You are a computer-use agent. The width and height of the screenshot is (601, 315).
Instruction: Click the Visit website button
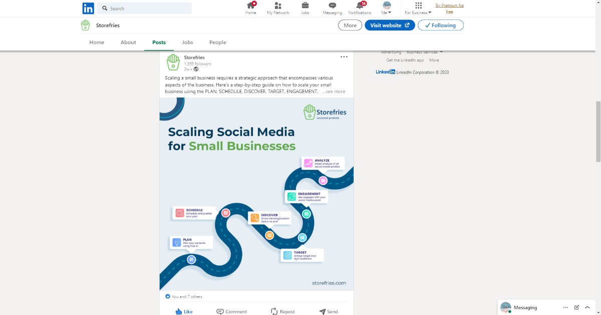[x=389, y=25]
